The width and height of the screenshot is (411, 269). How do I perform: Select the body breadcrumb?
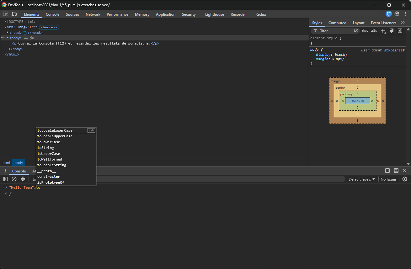(x=19, y=163)
